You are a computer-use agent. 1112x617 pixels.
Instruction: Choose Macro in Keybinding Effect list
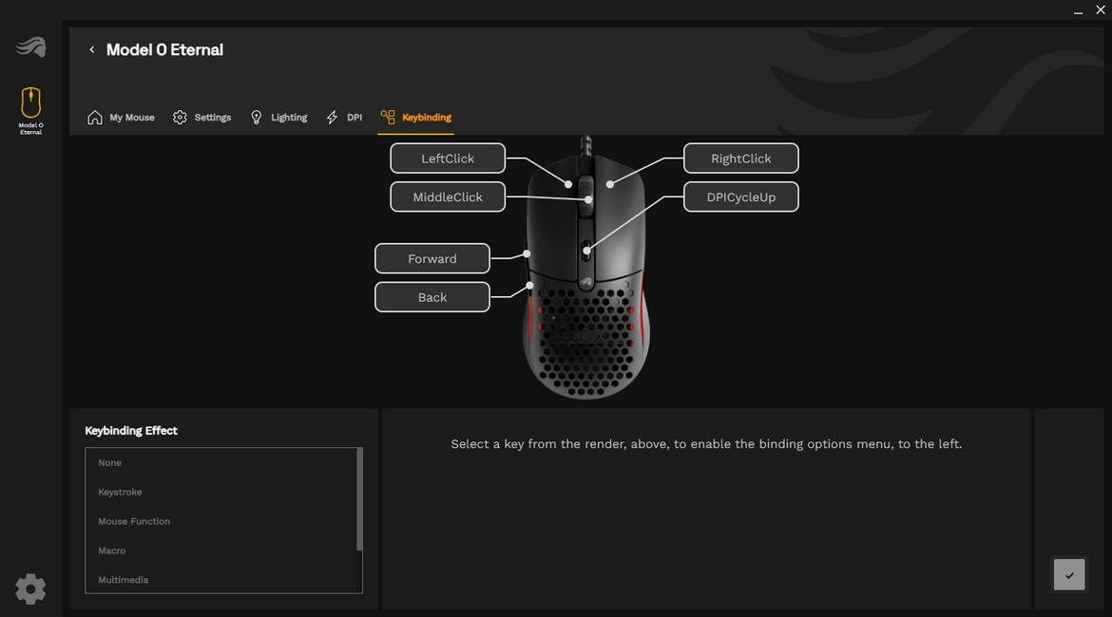pos(220,551)
